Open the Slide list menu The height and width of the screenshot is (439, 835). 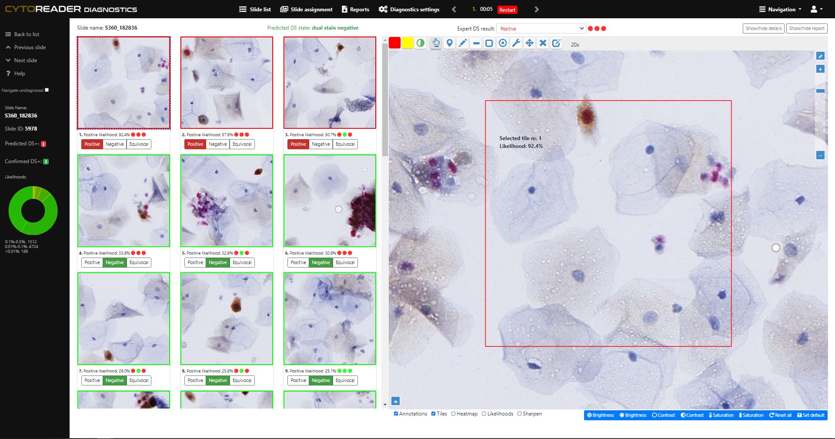click(255, 9)
